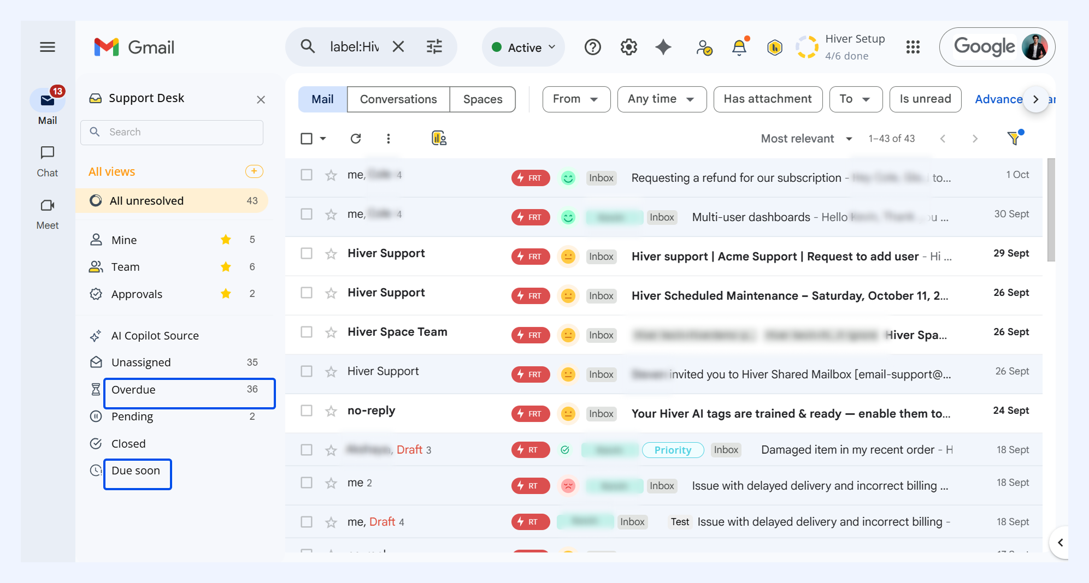
Task: Open the Team view
Action: click(172, 267)
